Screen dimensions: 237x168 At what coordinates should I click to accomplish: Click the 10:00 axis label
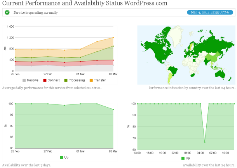click(x=225, y=153)
